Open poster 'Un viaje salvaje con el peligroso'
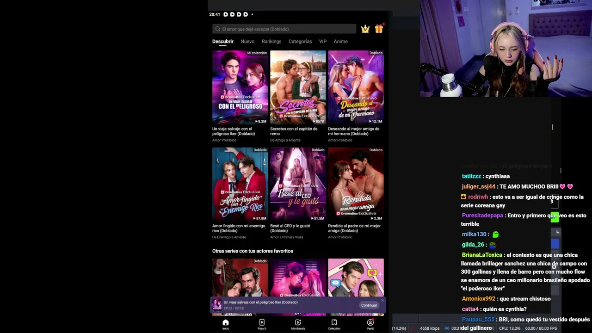 coord(240,87)
